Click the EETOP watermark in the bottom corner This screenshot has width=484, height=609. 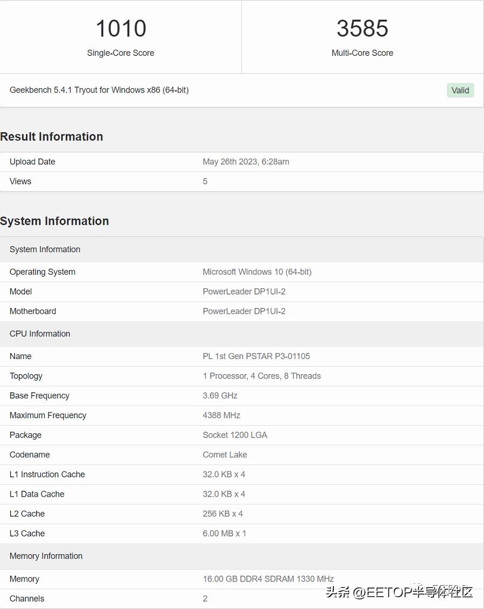pos(399,592)
